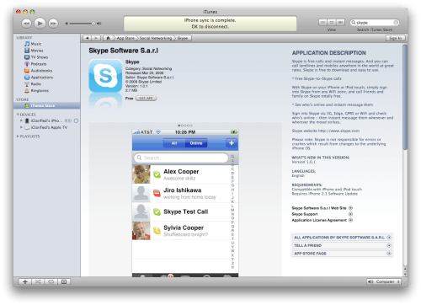The width and height of the screenshot is (421, 305).
Task: Expand the Playlists section
Action: point(18,136)
